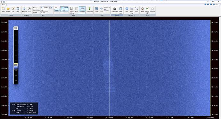Click the 'Rate' info row

pyautogui.click(x=26, y=113)
